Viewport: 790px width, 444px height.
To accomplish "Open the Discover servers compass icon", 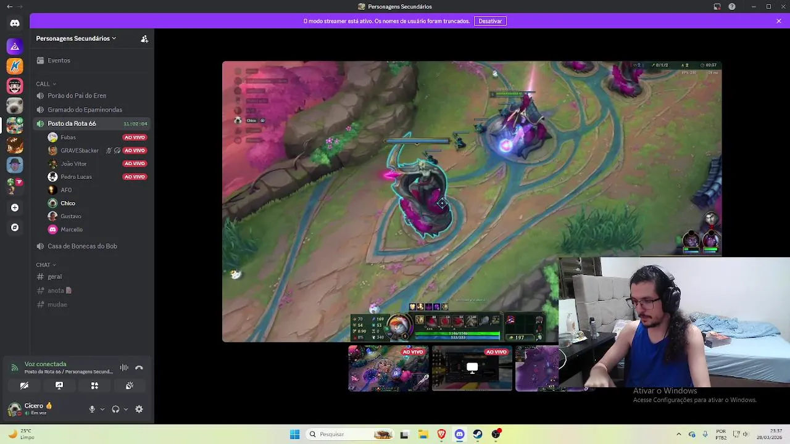I will (15, 228).
